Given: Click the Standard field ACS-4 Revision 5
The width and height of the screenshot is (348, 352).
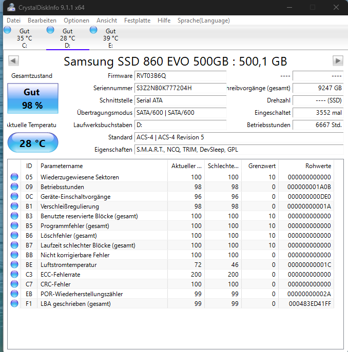Looking at the screenshot, I should (239, 137).
